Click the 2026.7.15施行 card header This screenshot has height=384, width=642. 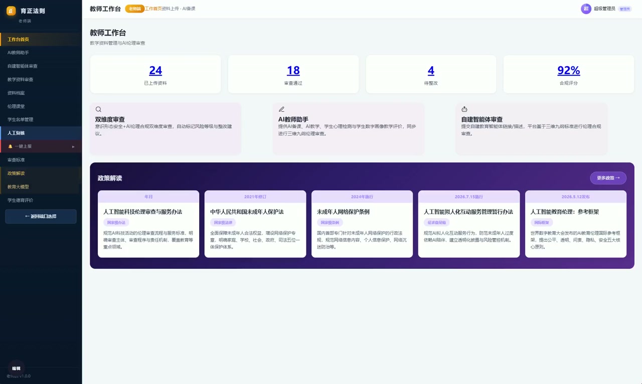[469, 197]
